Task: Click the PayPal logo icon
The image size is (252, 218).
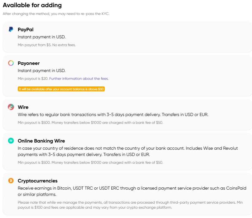Action: point(11,29)
